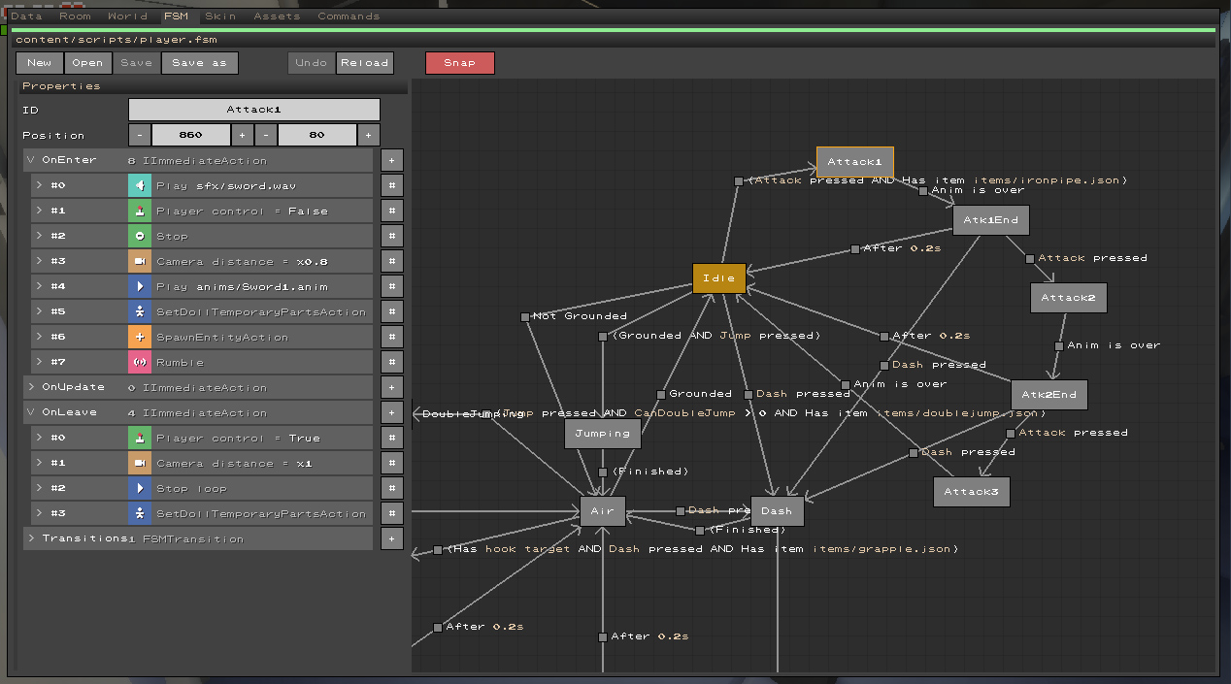The width and height of the screenshot is (1231, 684).
Task: Click the Player control = False action icon
Action: 140,211
